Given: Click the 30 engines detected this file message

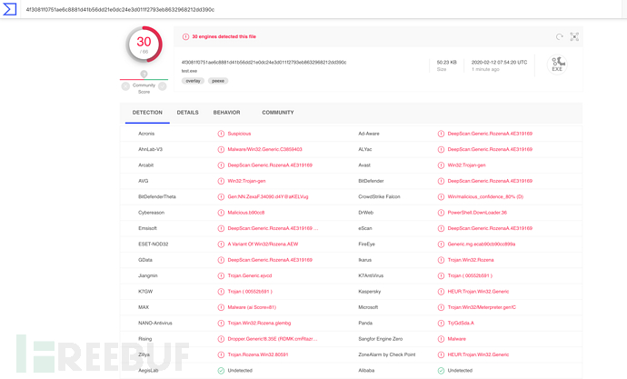Looking at the screenshot, I should [x=224, y=36].
